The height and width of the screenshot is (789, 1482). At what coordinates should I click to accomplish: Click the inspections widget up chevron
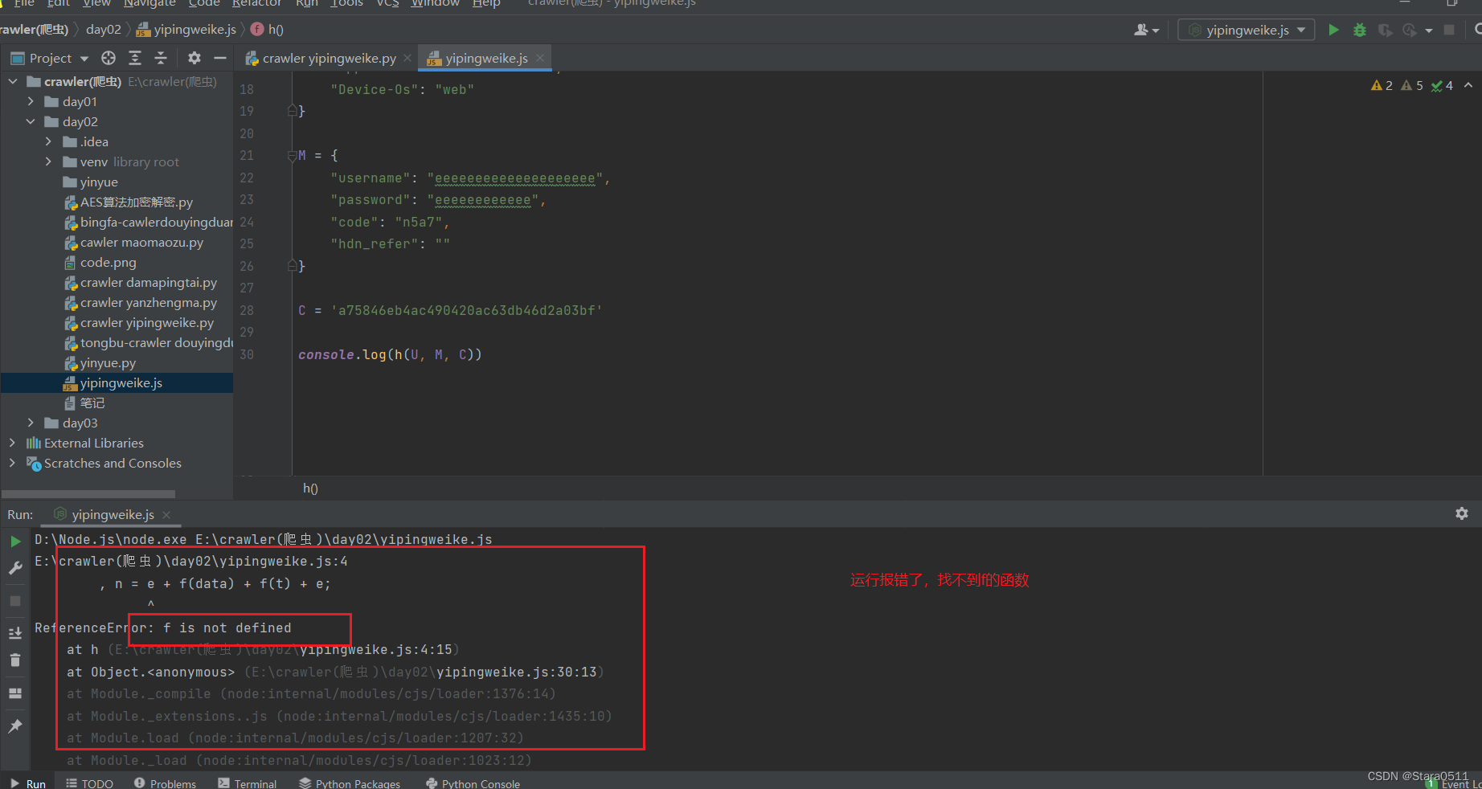click(x=1468, y=85)
